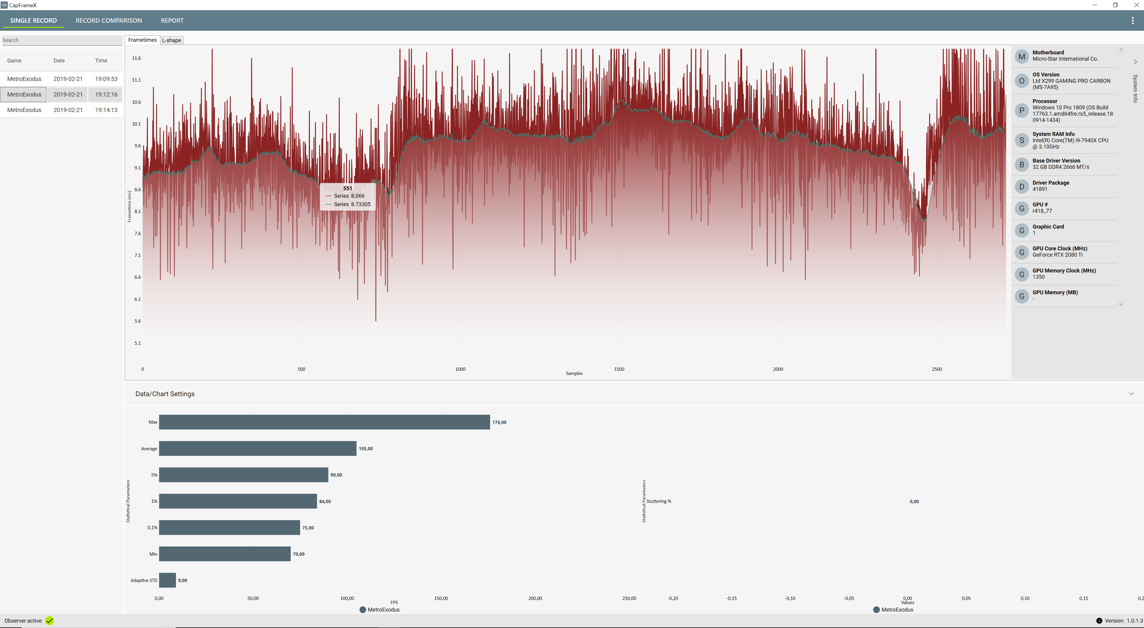Click the GeForce RTX 2080 Ti text

[1057, 255]
